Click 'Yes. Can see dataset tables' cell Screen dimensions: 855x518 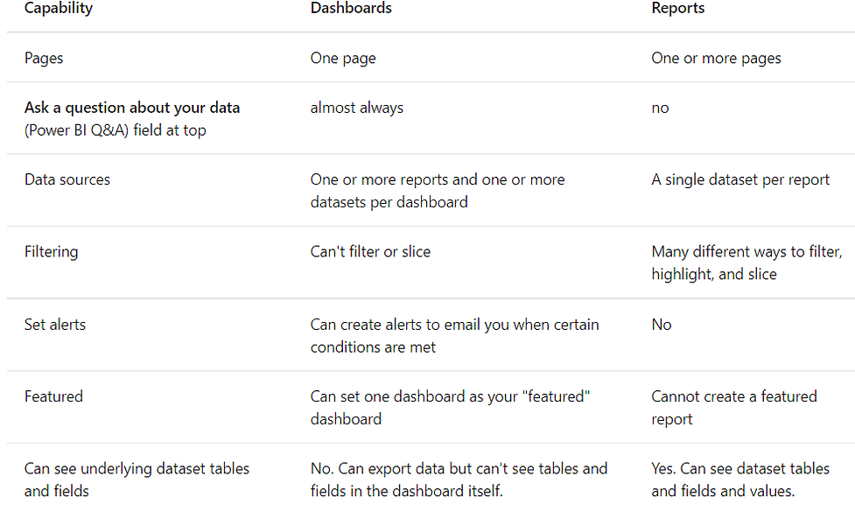pyautogui.click(x=740, y=479)
